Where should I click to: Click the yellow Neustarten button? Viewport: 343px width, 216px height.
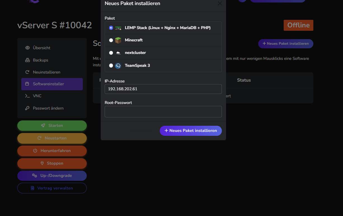tap(52, 138)
